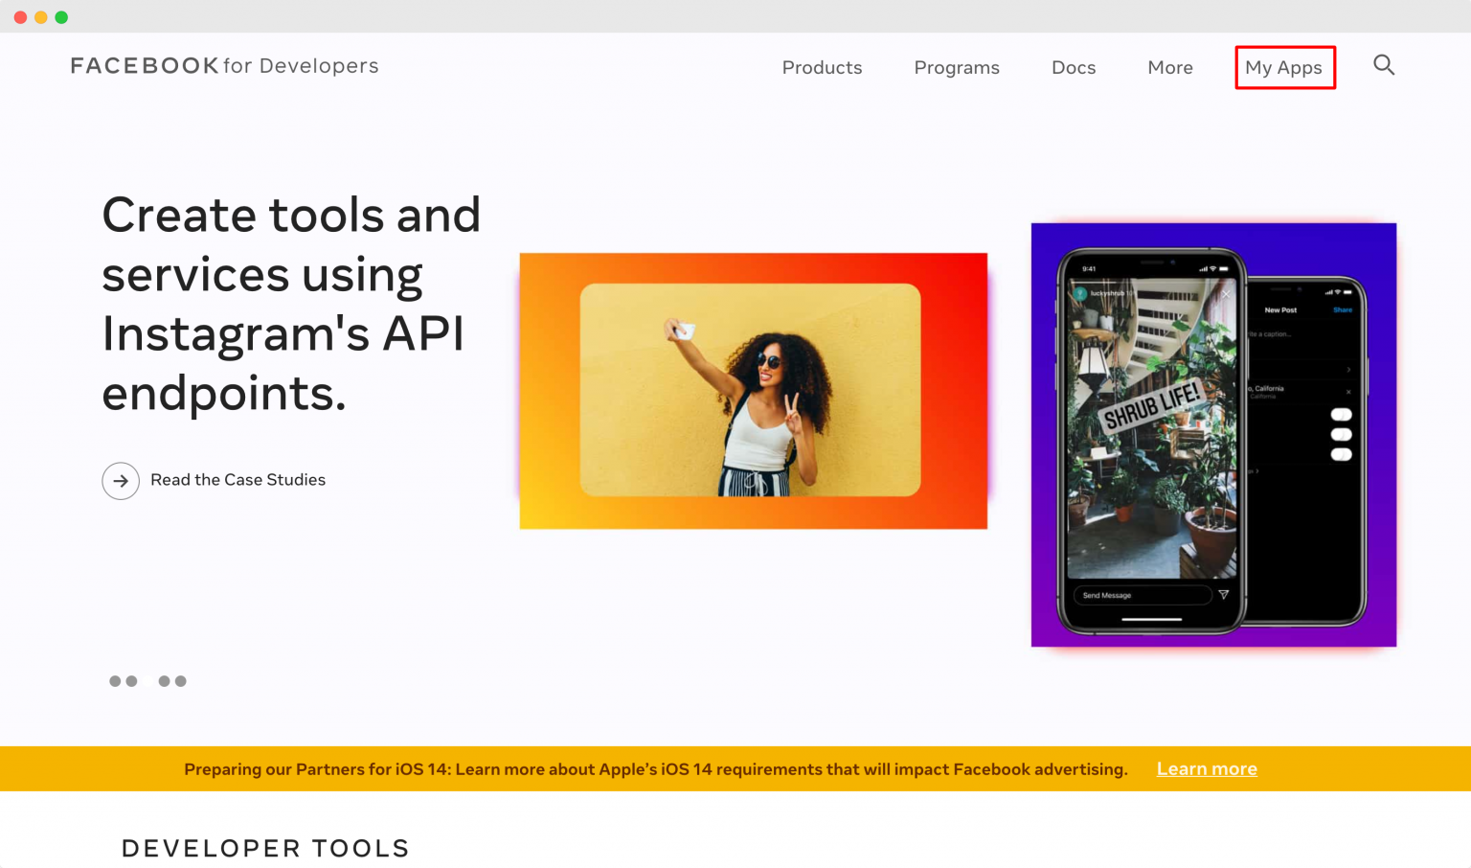Open Docs in the top navigation
Viewport: 1471px width, 868px height.
tap(1073, 68)
